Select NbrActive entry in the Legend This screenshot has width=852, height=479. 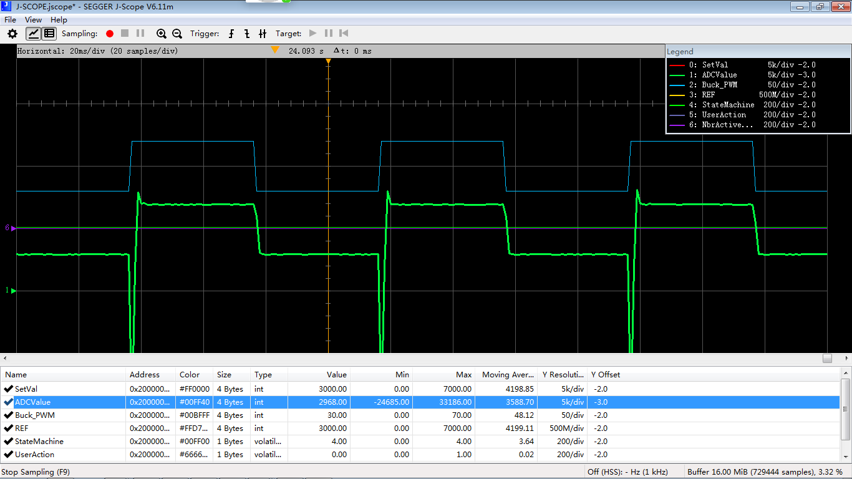[x=742, y=125]
